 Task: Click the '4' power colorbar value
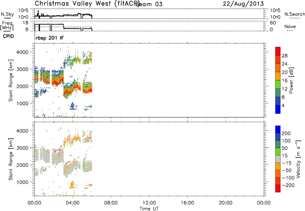click(x=283, y=106)
